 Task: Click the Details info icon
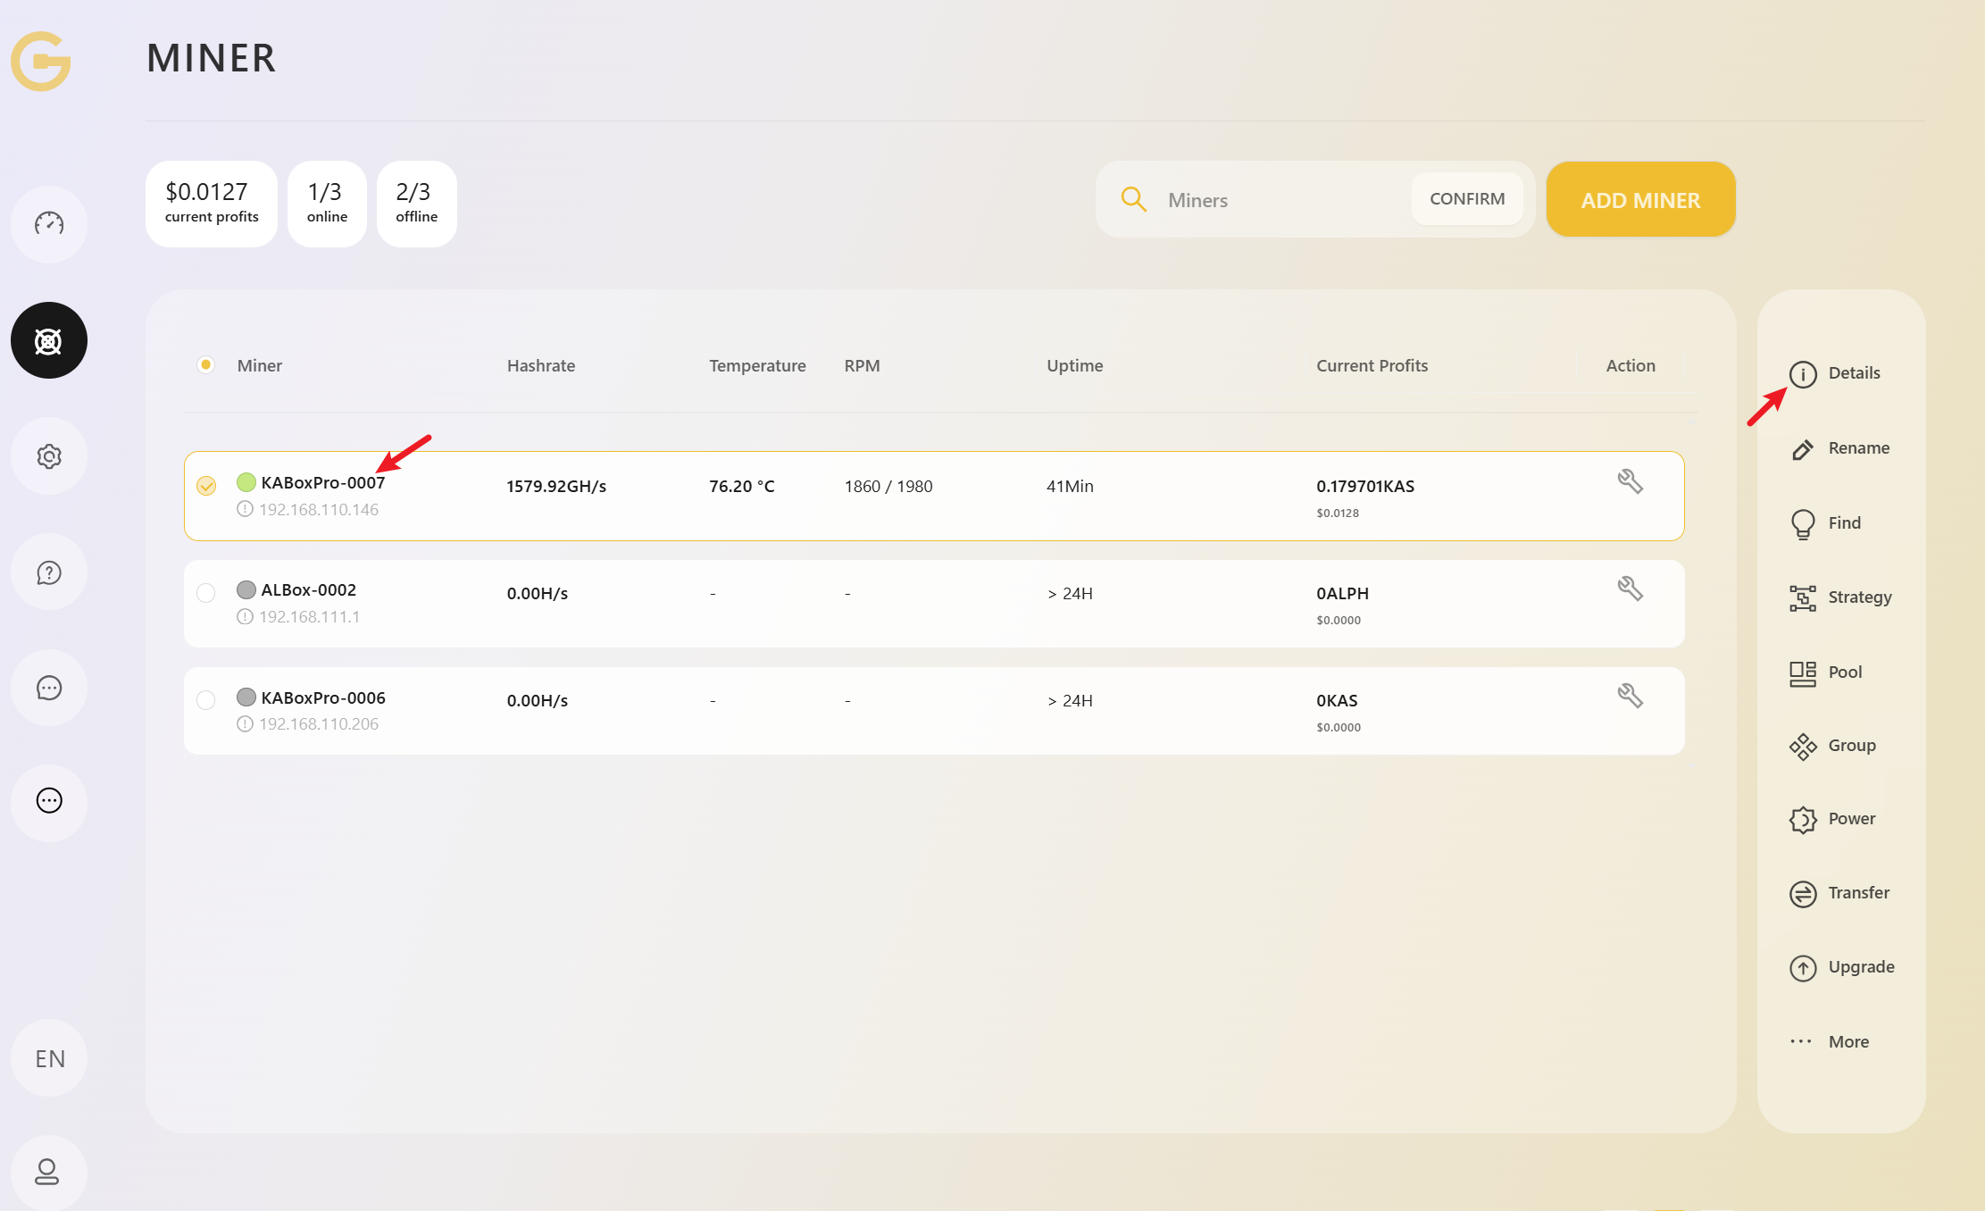(x=1803, y=374)
